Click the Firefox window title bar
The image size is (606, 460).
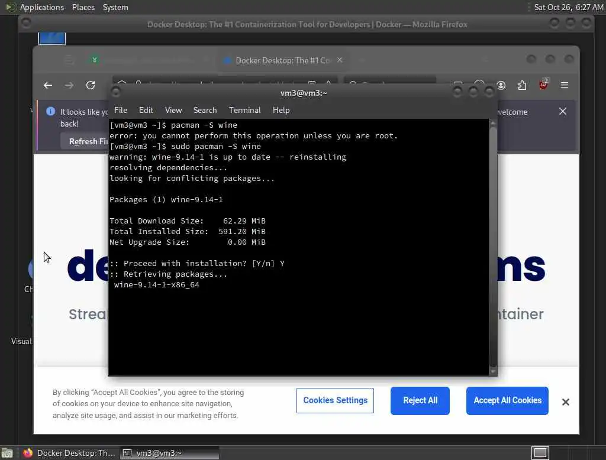(x=307, y=24)
